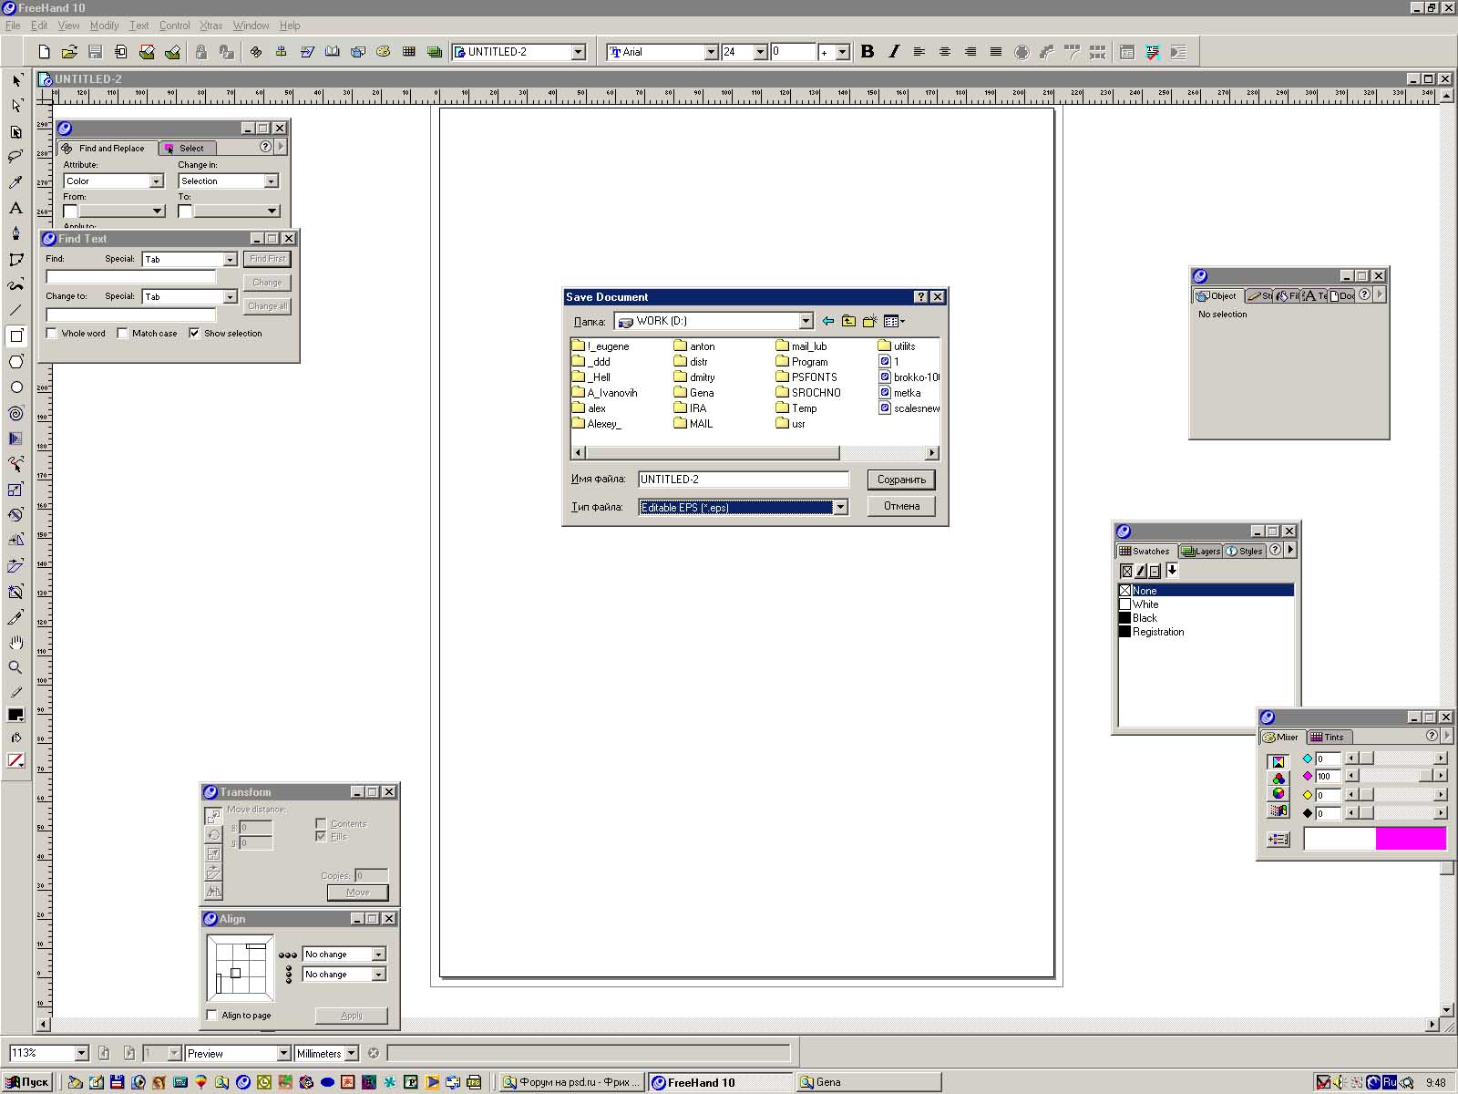Toggle italic text formatting

tap(893, 52)
